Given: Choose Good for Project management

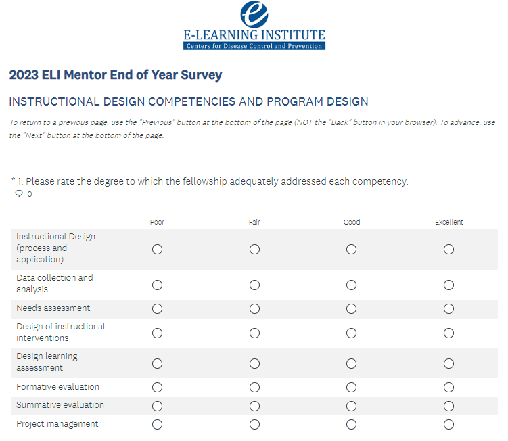Looking at the screenshot, I should coord(351,425).
